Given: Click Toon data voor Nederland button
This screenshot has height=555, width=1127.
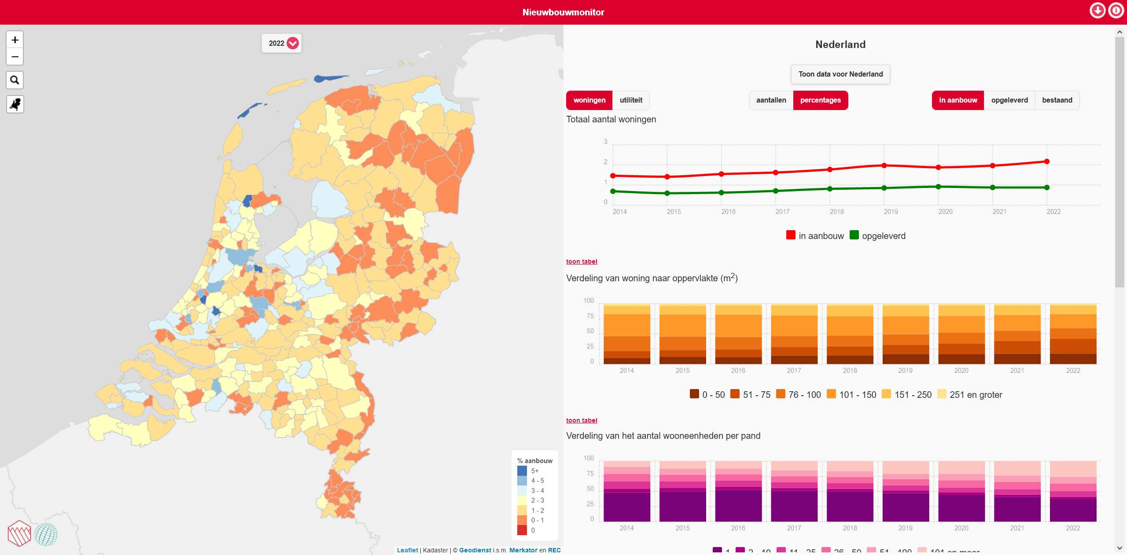Looking at the screenshot, I should (840, 74).
